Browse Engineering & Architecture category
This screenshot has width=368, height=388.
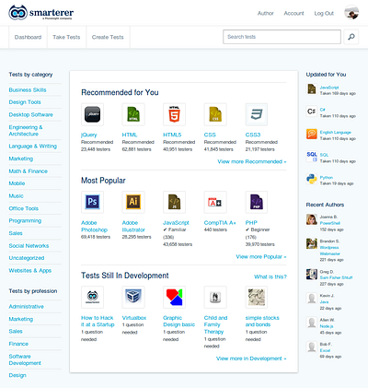click(26, 131)
